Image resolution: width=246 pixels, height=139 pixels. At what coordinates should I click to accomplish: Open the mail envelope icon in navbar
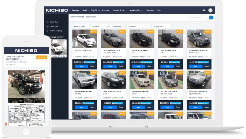[203, 10]
